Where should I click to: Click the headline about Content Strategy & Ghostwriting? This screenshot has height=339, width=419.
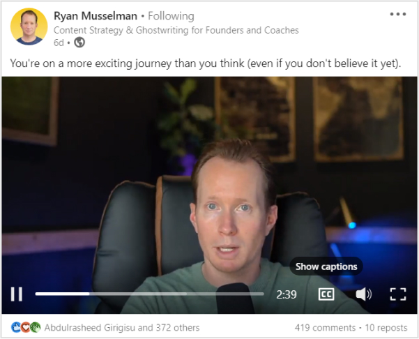tap(176, 30)
